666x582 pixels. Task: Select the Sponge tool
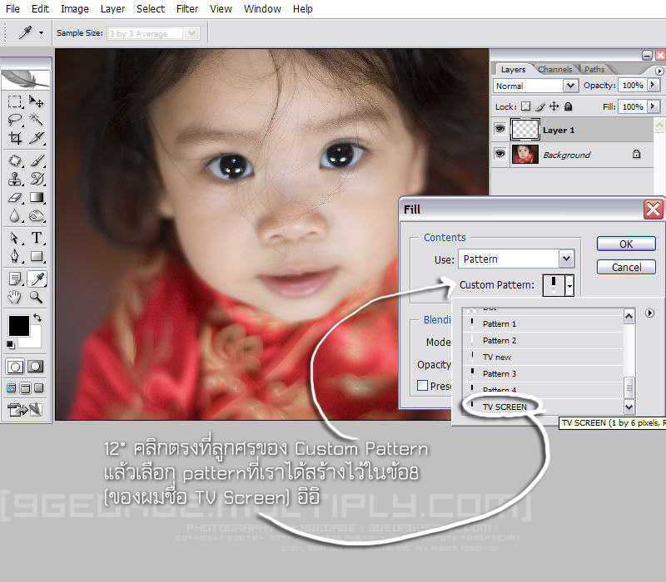pyautogui.click(x=37, y=216)
